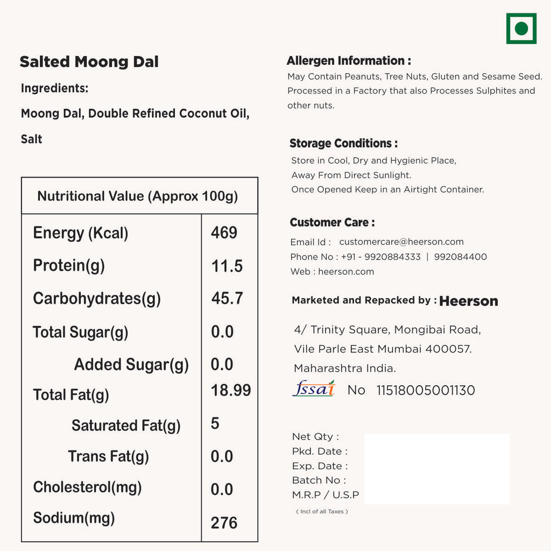Image resolution: width=551 pixels, height=551 pixels.
Task: Select the Energy (Kcal) row label
Action: (x=81, y=233)
